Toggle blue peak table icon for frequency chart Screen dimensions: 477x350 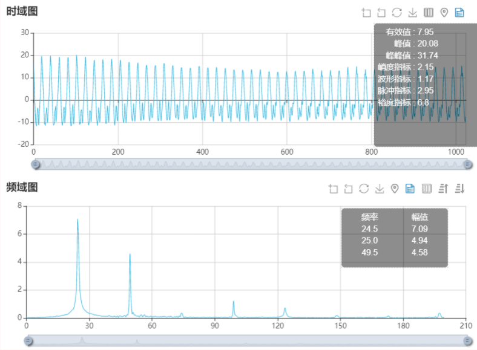pyautogui.click(x=410, y=189)
